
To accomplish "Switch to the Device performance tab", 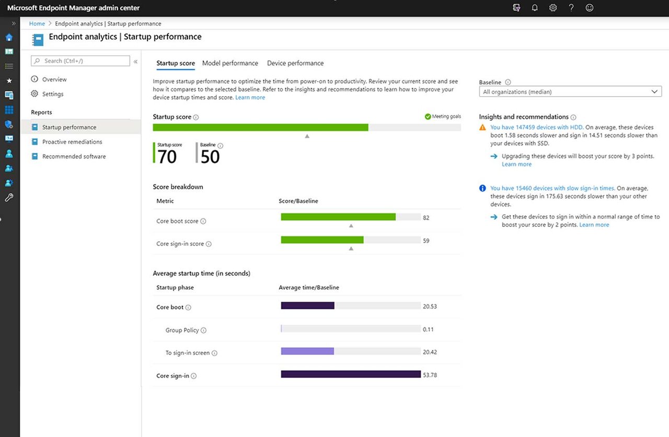I will pyautogui.click(x=295, y=63).
